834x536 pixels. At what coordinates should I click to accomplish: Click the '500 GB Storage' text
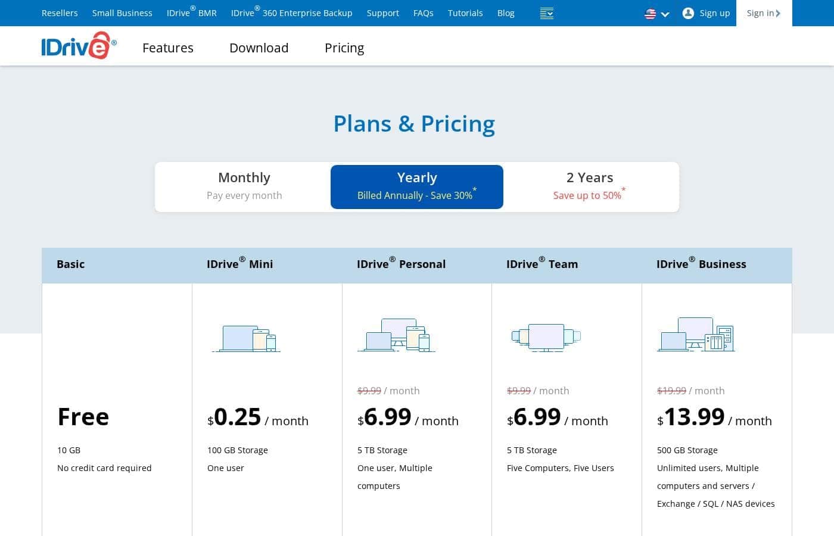click(687, 450)
